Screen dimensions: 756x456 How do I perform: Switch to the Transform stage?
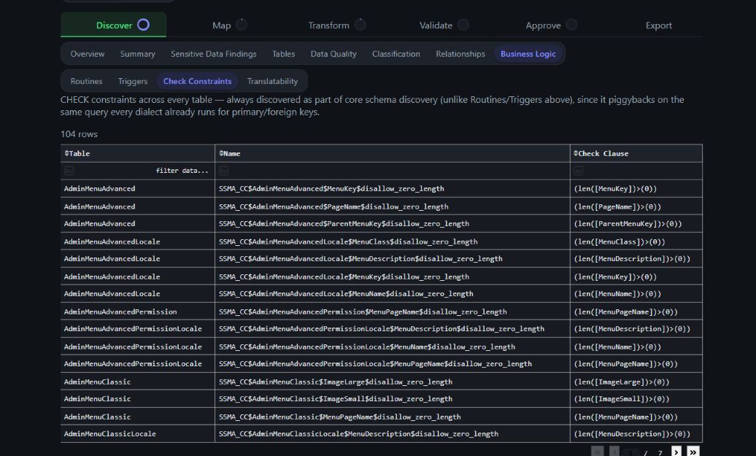coord(329,25)
